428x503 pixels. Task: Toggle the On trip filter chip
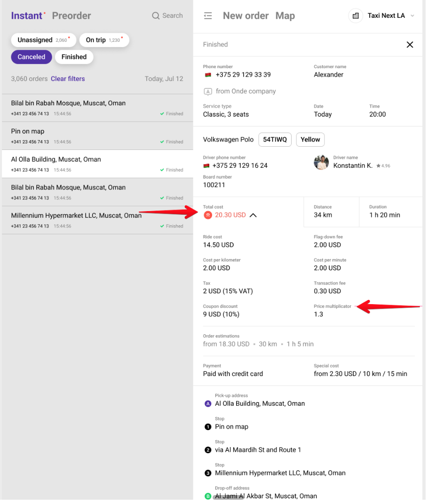point(104,40)
